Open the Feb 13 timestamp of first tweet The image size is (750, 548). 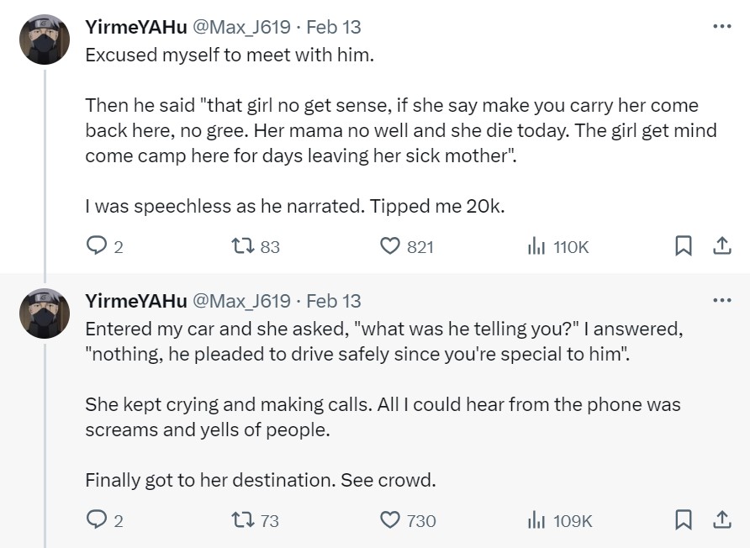334,27
